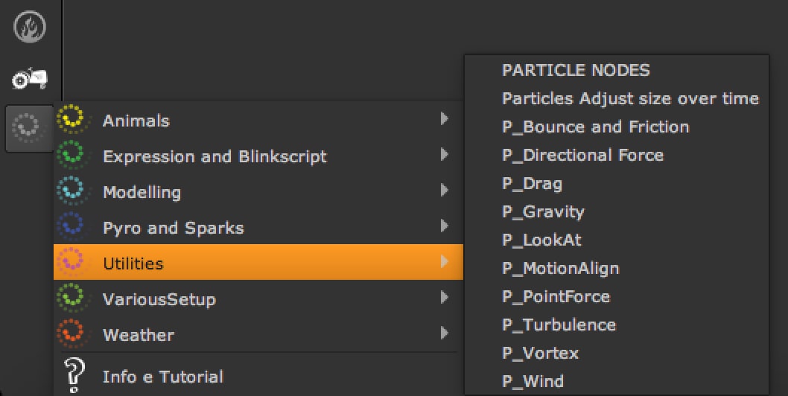Click the green ring icon beside Expression and Blinkscript
This screenshot has width=788, height=396.
(x=72, y=156)
